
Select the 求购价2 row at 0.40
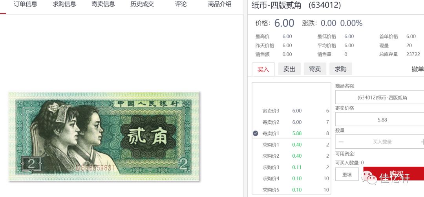pos(291,156)
